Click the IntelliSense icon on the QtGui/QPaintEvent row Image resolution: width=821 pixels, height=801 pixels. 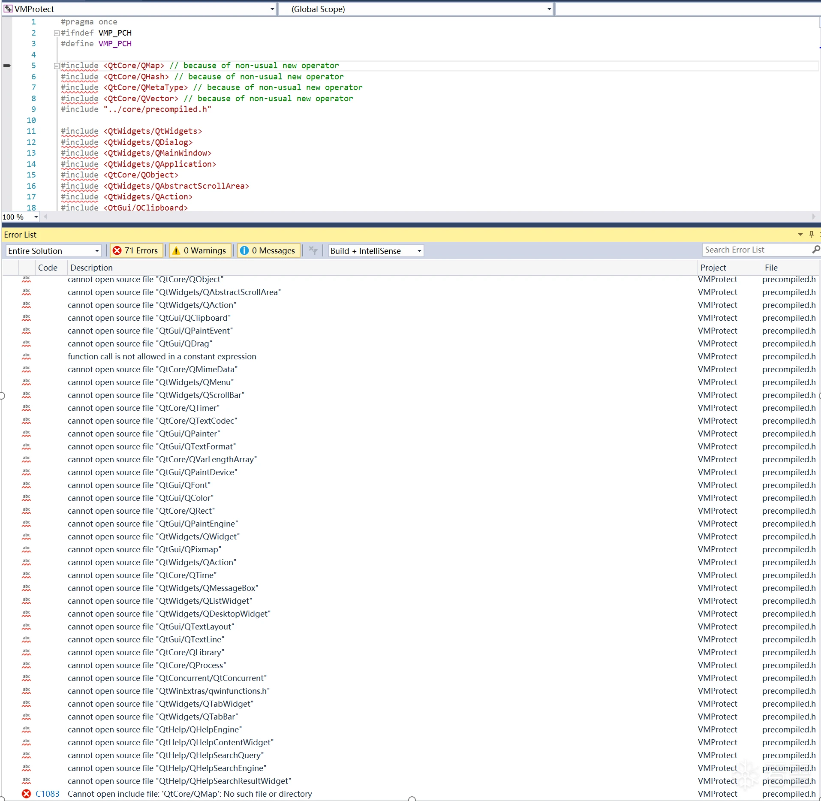tap(27, 331)
